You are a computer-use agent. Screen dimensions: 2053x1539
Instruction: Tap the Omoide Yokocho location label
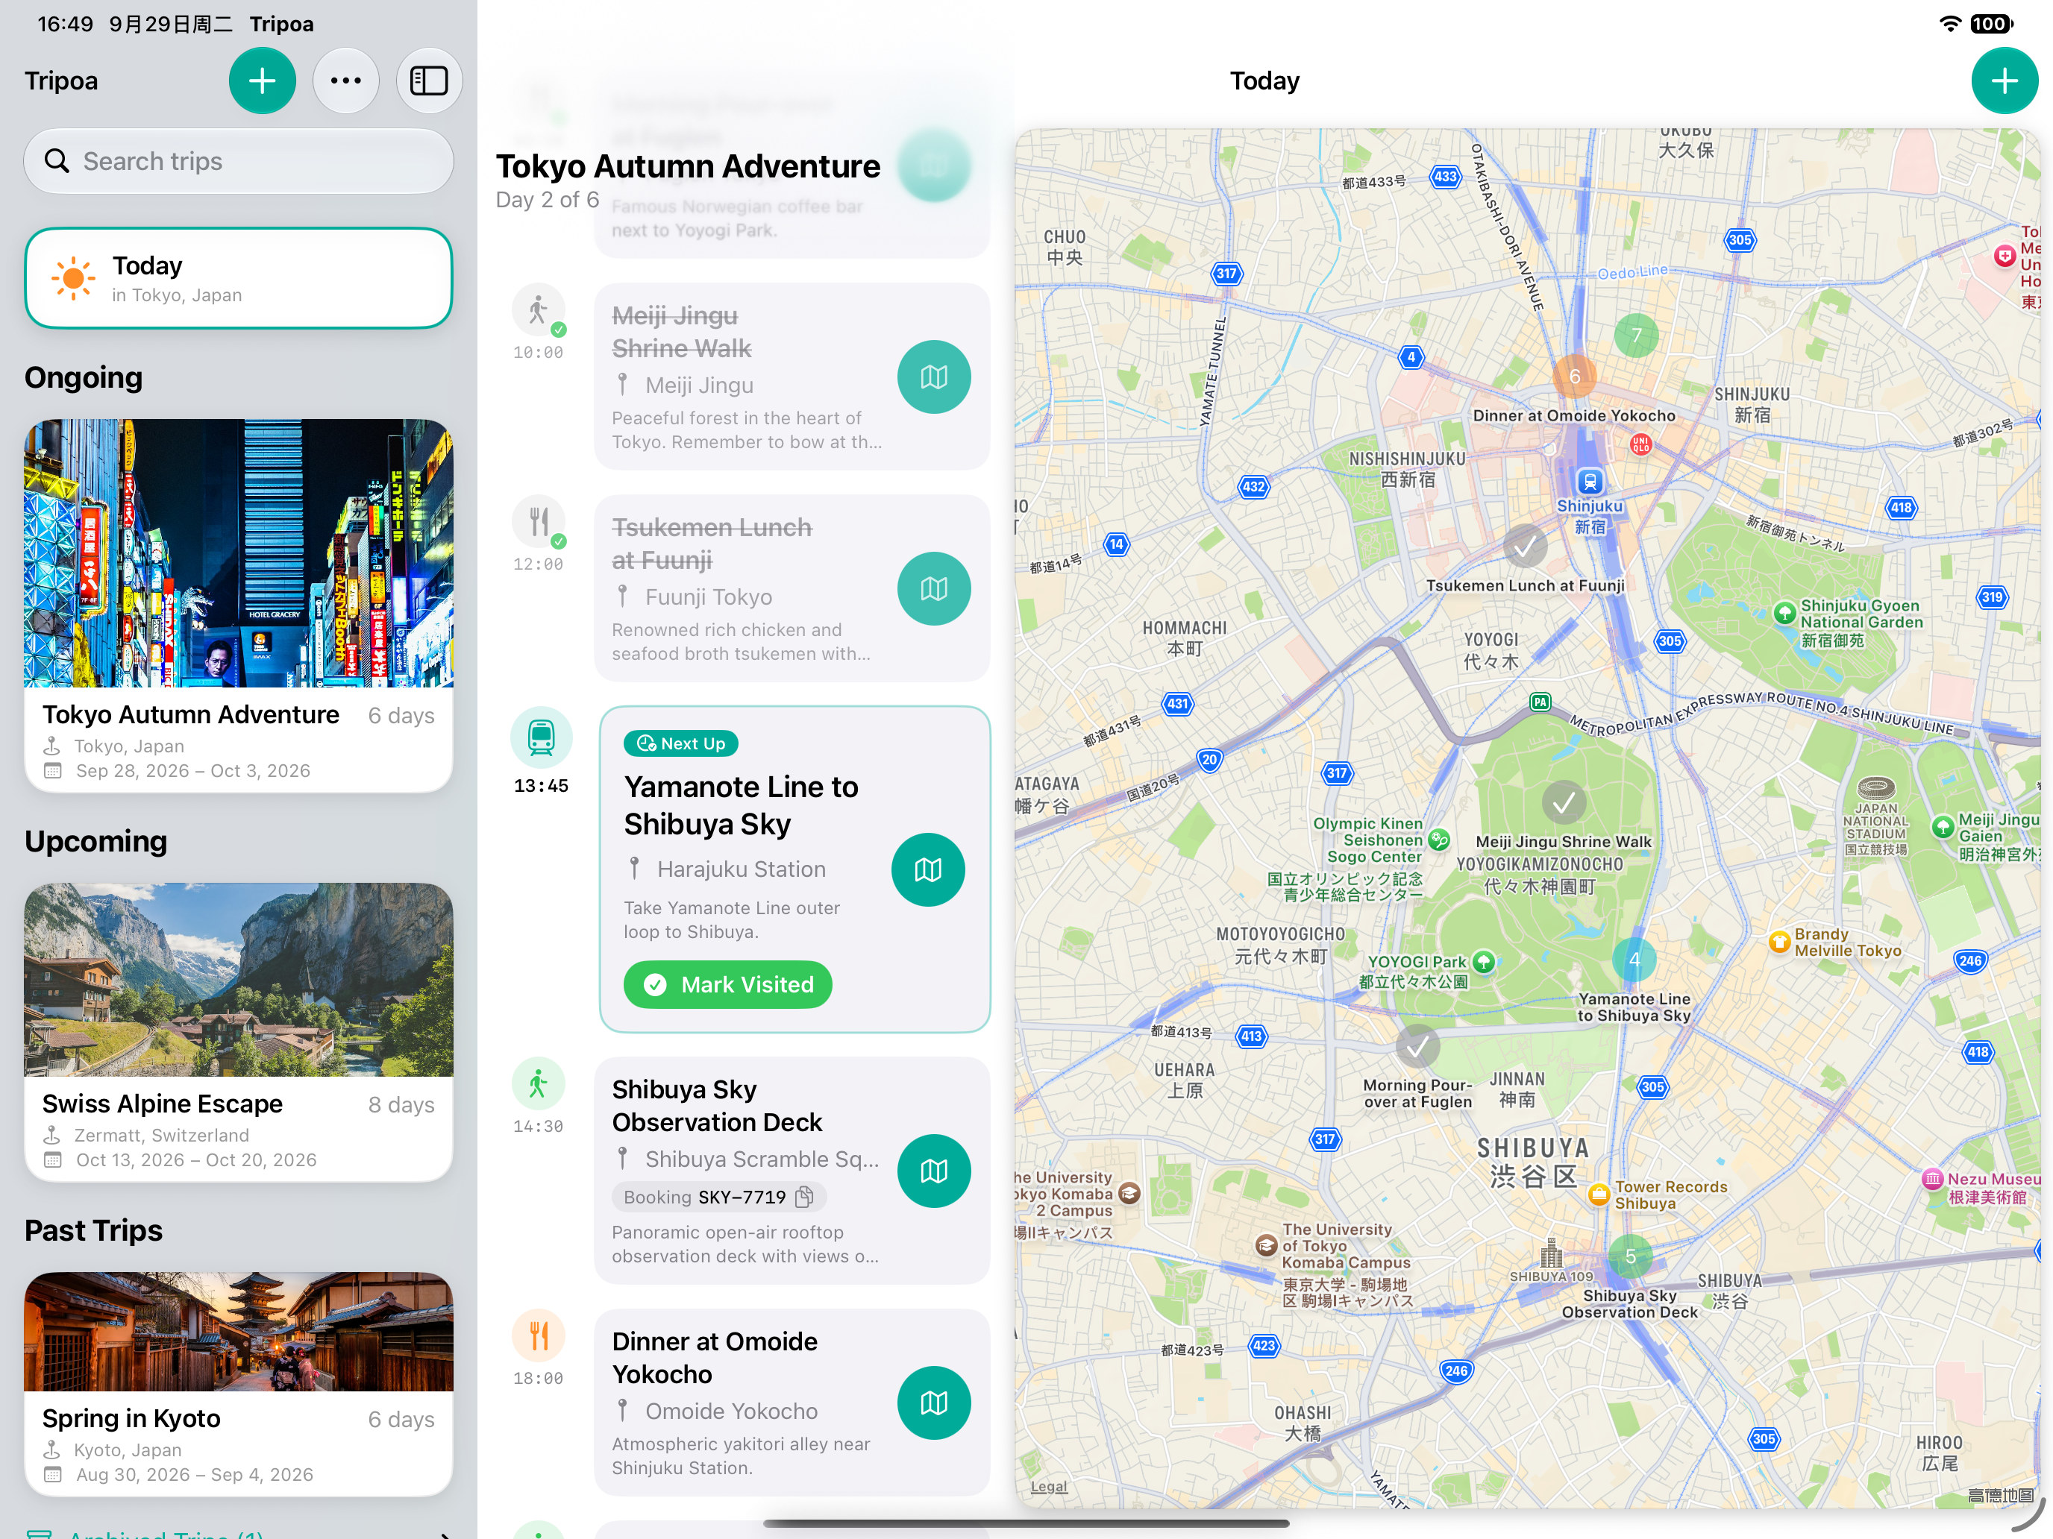[731, 1411]
